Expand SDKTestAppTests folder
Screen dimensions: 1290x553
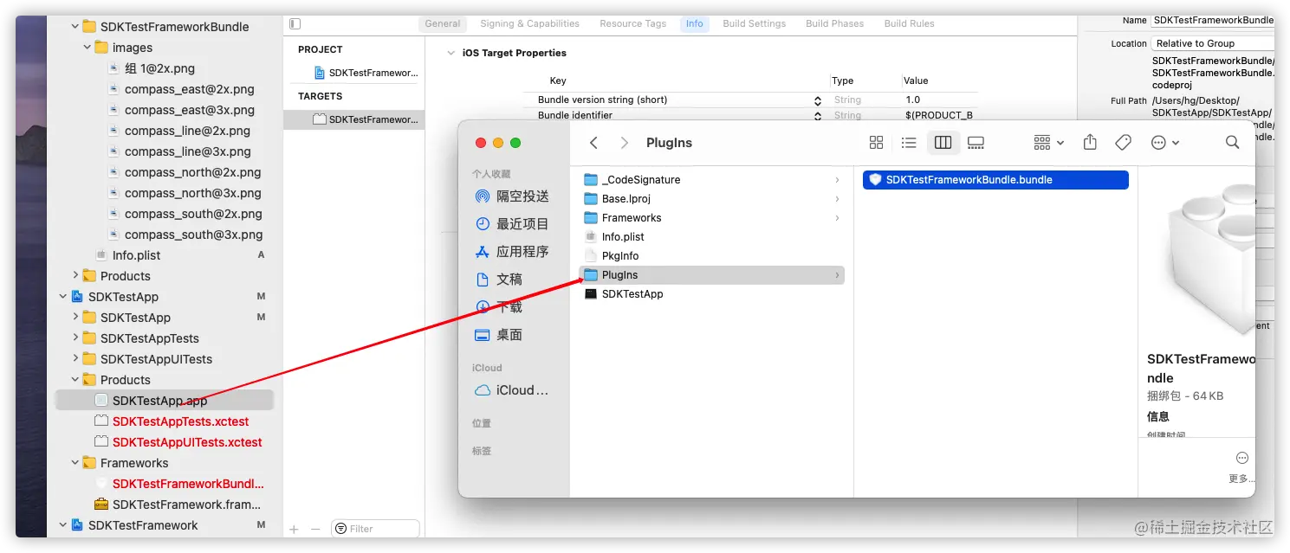tap(75, 338)
